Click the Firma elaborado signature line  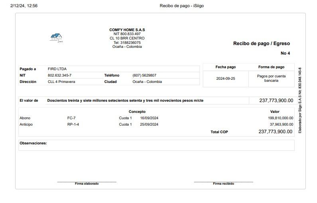[x=87, y=183]
